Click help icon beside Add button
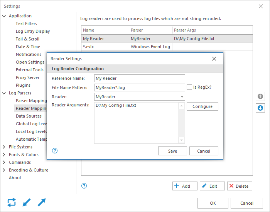The image size is (270, 212). click(x=84, y=186)
